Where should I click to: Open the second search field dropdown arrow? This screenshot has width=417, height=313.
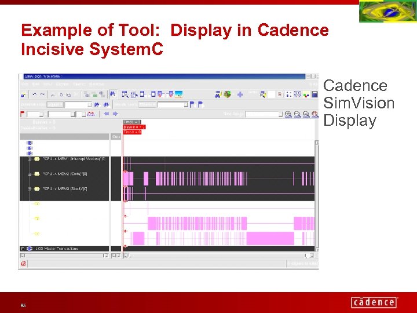pyautogui.click(x=186, y=104)
